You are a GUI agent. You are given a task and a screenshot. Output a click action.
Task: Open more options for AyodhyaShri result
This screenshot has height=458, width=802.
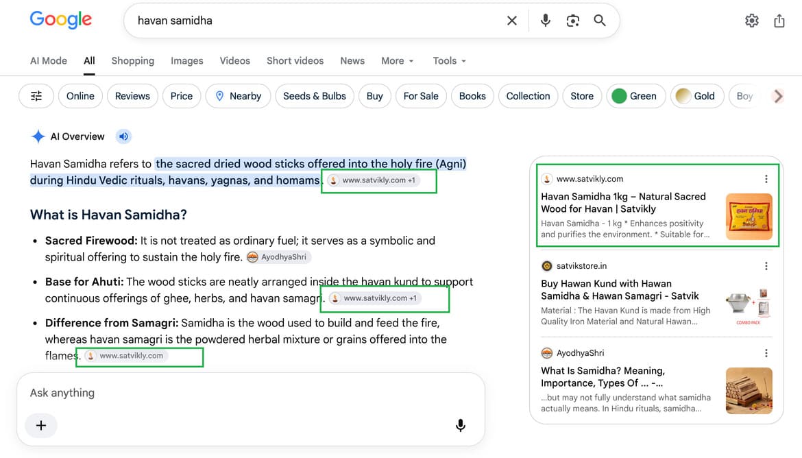pyautogui.click(x=766, y=353)
